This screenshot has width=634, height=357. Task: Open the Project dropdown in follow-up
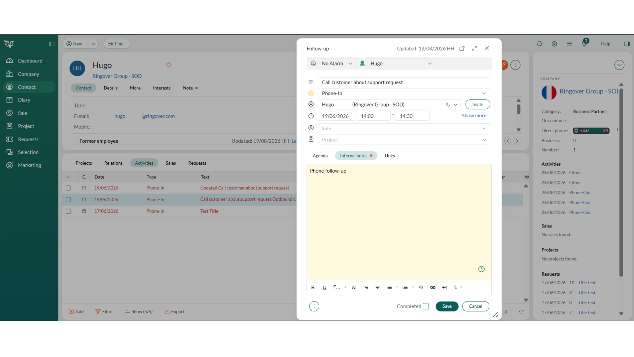pyautogui.click(x=404, y=140)
